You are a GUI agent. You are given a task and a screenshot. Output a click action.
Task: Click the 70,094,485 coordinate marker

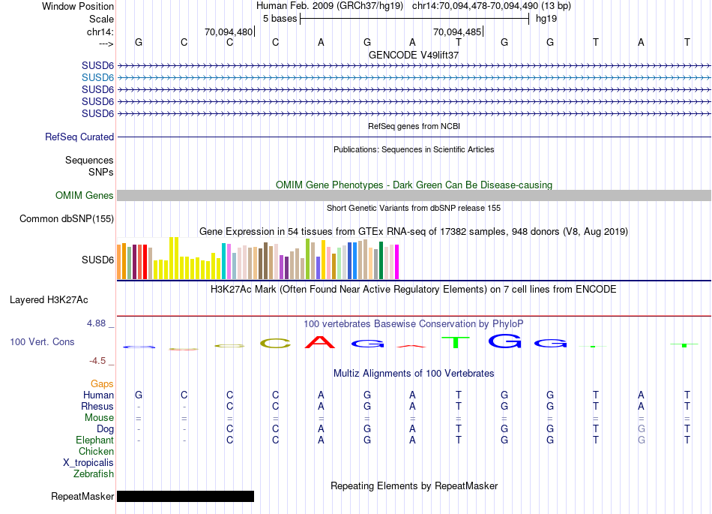[x=457, y=32]
